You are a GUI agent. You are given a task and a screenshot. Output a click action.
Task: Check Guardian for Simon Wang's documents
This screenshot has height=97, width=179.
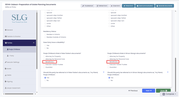(108, 67)
